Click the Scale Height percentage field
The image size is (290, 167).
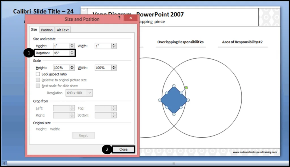pyautogui.click(x=61, y=68)
